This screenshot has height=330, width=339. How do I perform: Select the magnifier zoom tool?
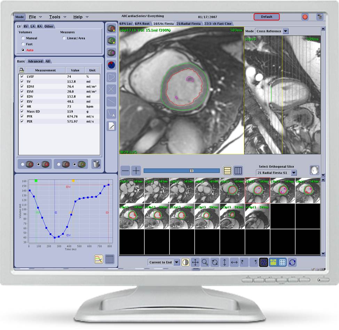pyautogui.click(x=205, y=262)
